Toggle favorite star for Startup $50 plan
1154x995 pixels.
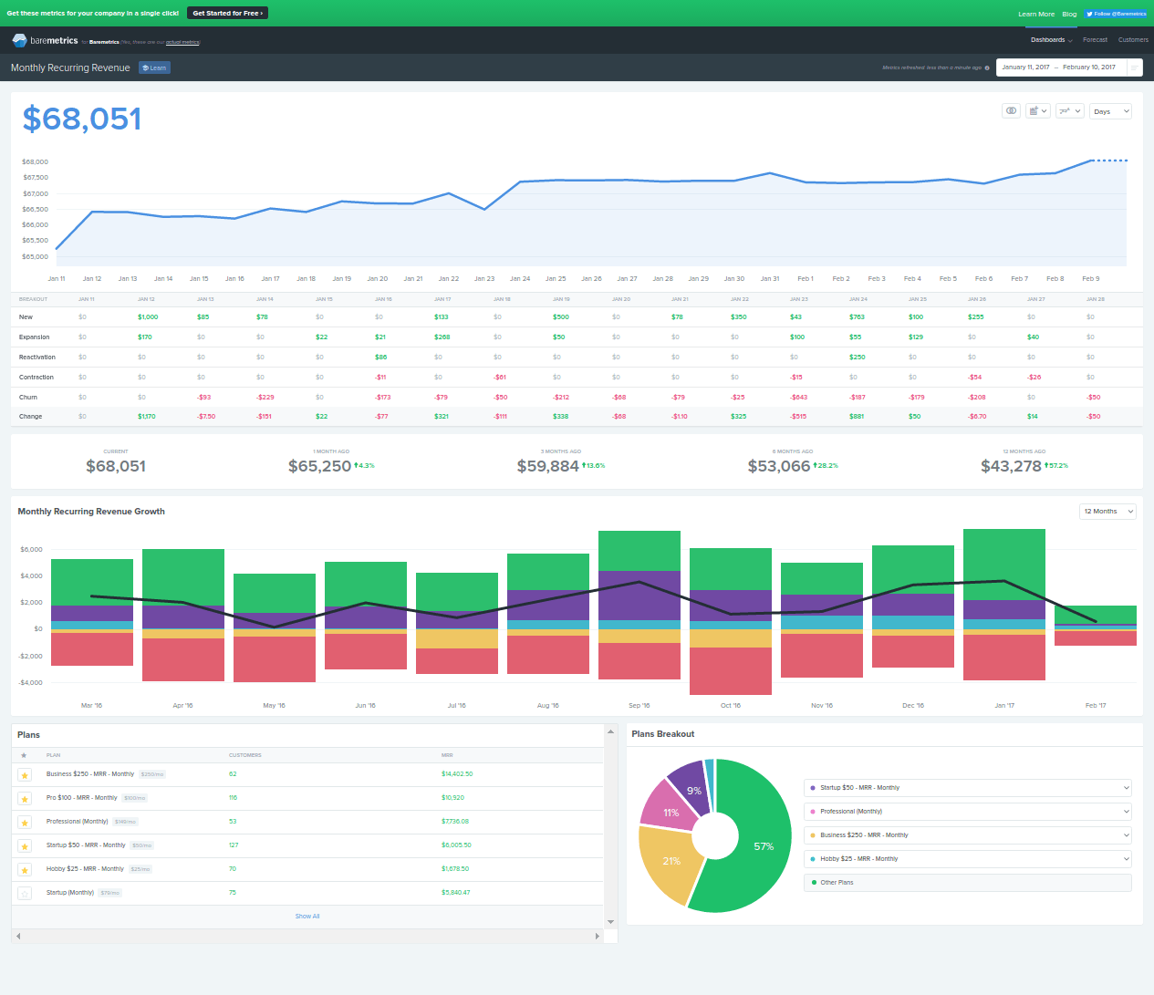click(x=25, y=846)
